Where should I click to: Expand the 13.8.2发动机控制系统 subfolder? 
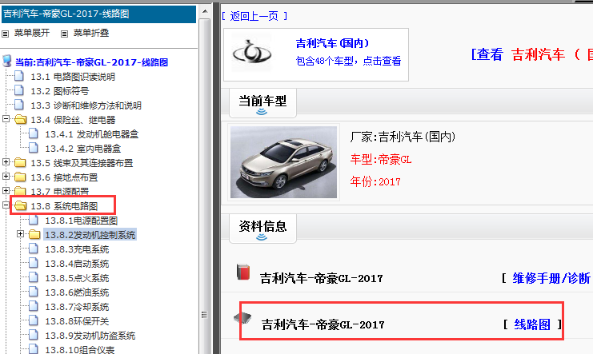(x=21, y=234)
